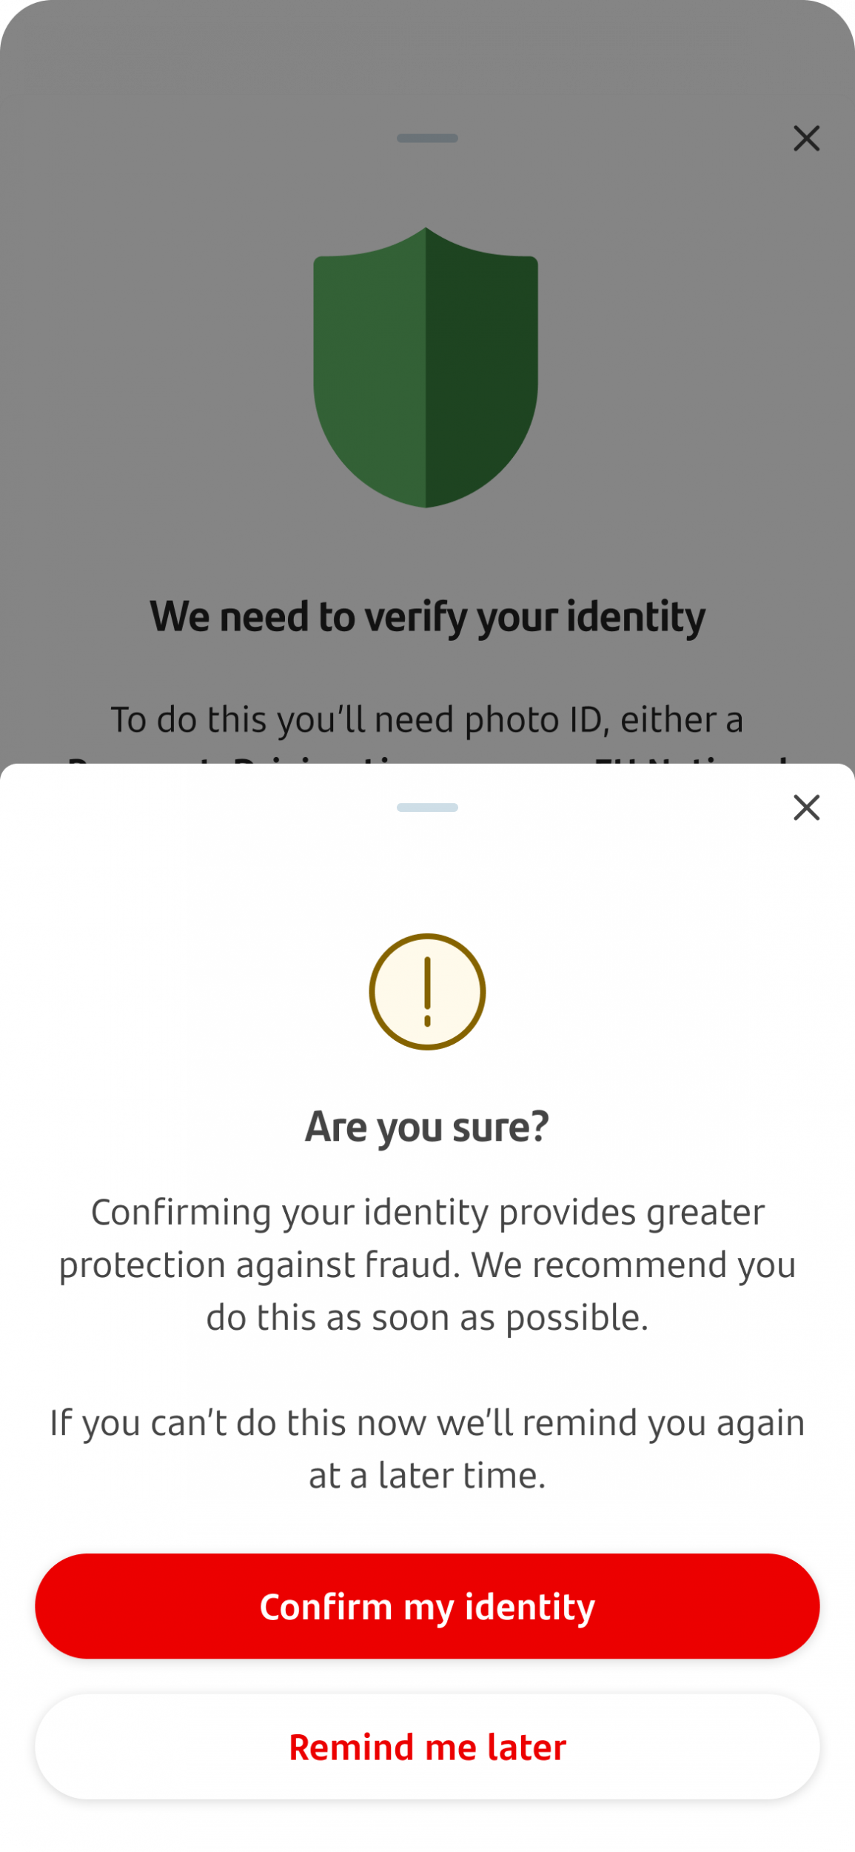Tap the "Are you sure?" heading
855x1852 pixels.
click(427, 1126)
